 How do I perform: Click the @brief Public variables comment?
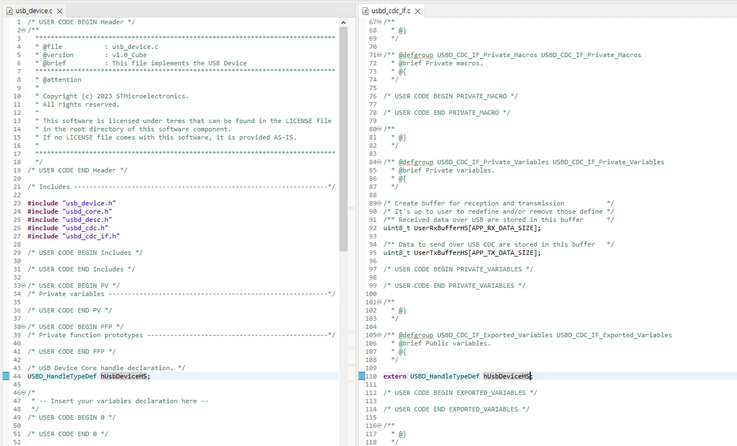coord(441,343)
